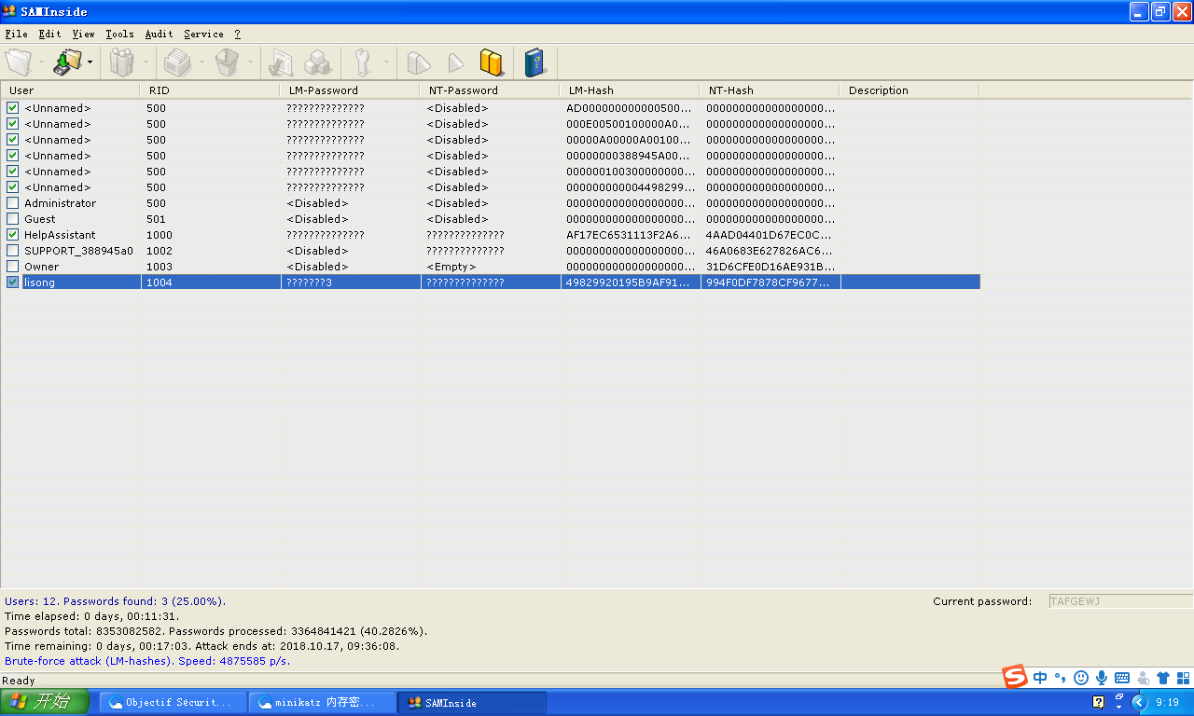
Task: Click the orange pause attack icon
Action: pos(492,62)
